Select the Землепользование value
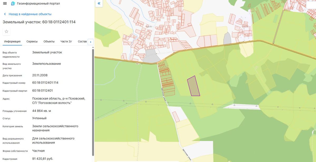This screenshot has height=162, width=316. tap(47, 64)
